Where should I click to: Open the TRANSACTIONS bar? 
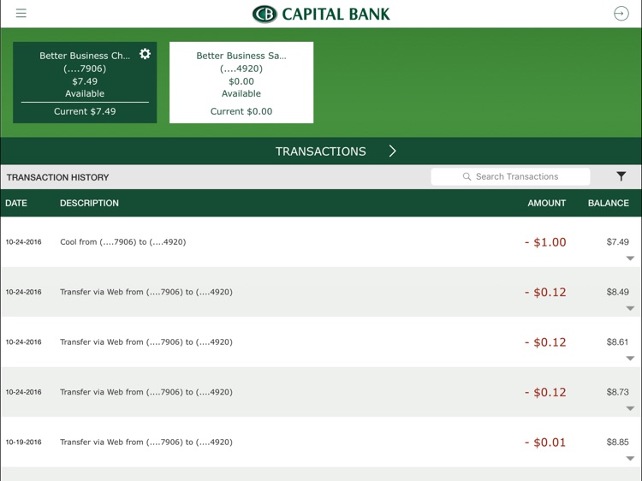click(321, 151)
